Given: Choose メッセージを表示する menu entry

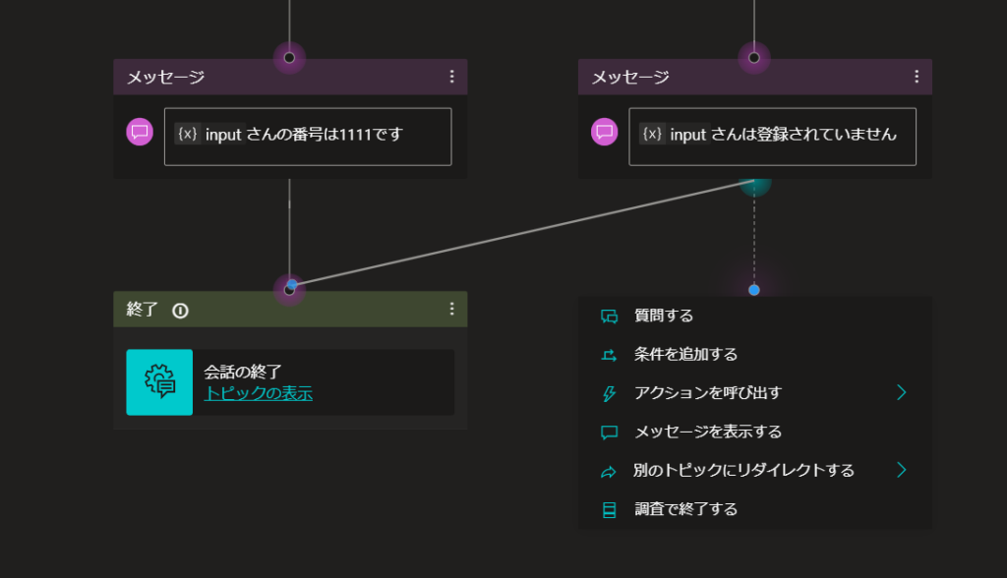Looking at the screenshot, I should pyautogui.click(x=755, y=432).
